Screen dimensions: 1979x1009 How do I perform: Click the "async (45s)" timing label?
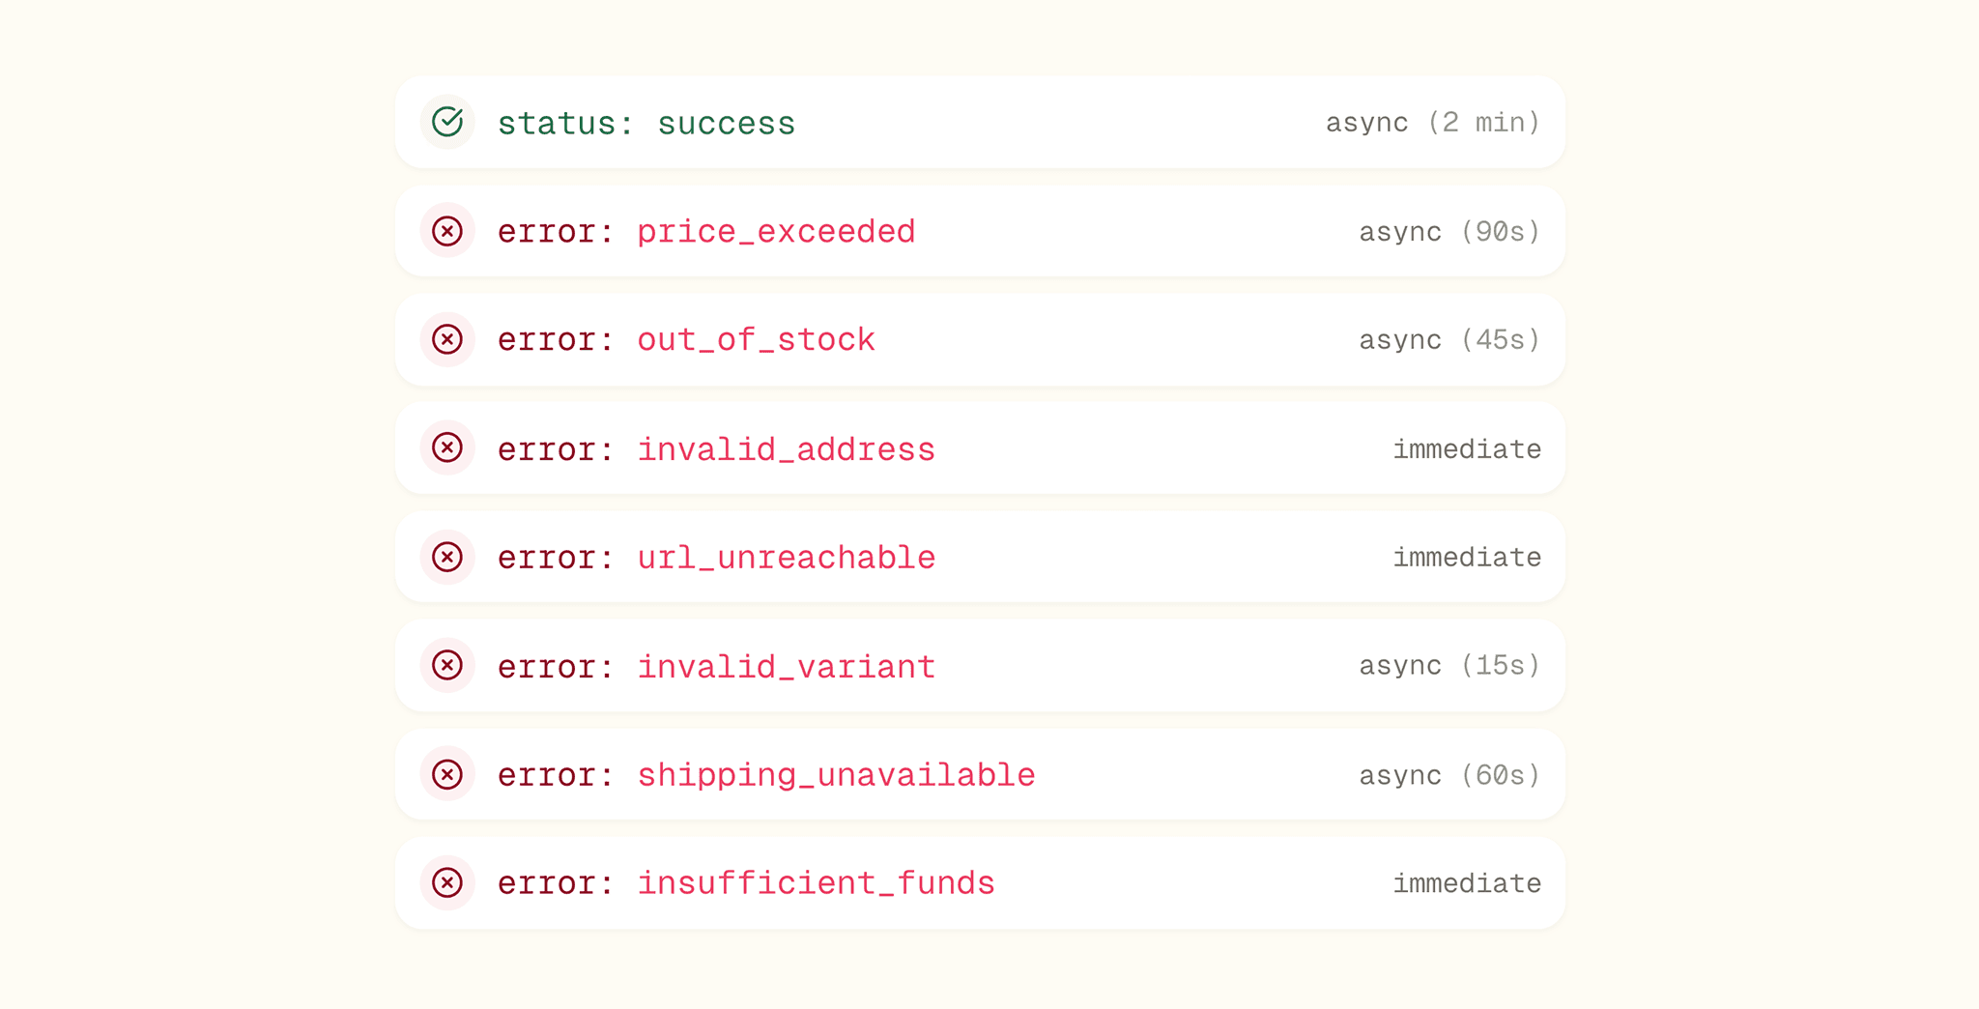pyautogui.click(x=1448, y=340)
